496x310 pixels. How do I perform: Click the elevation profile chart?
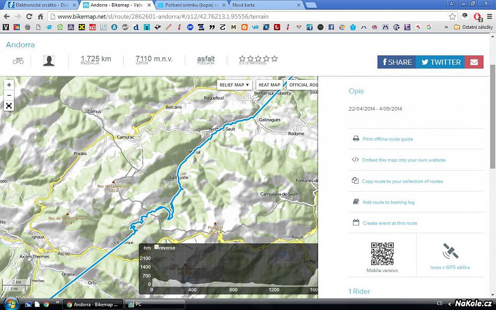[x=228, y=269]
